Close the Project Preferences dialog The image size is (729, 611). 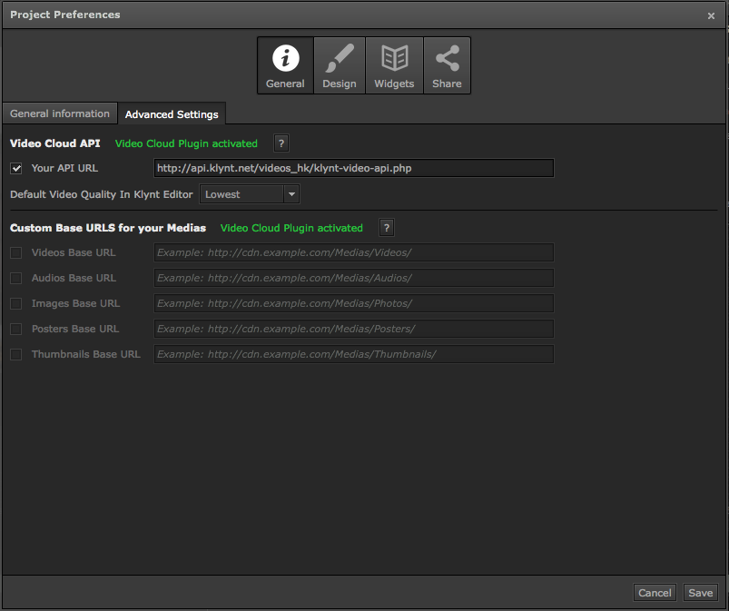coord(711,15)
